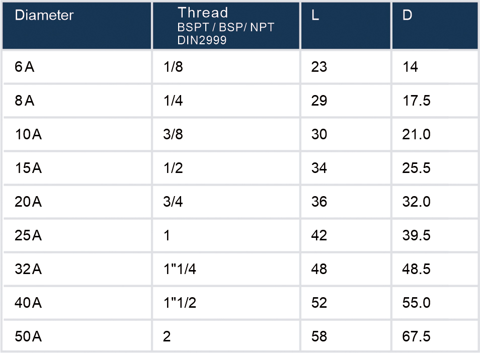The width and height of the screenshot is (480, 353).
Task: Click the 25A diameter cell
Action: tap(28, 235)
